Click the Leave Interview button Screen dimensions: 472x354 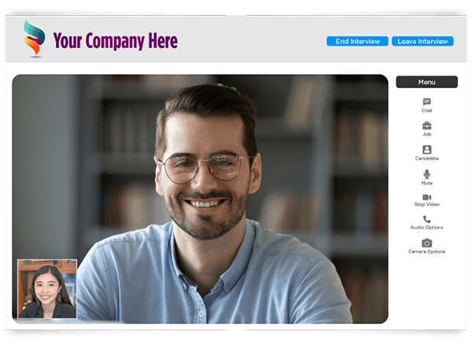[x=422, y=41]
